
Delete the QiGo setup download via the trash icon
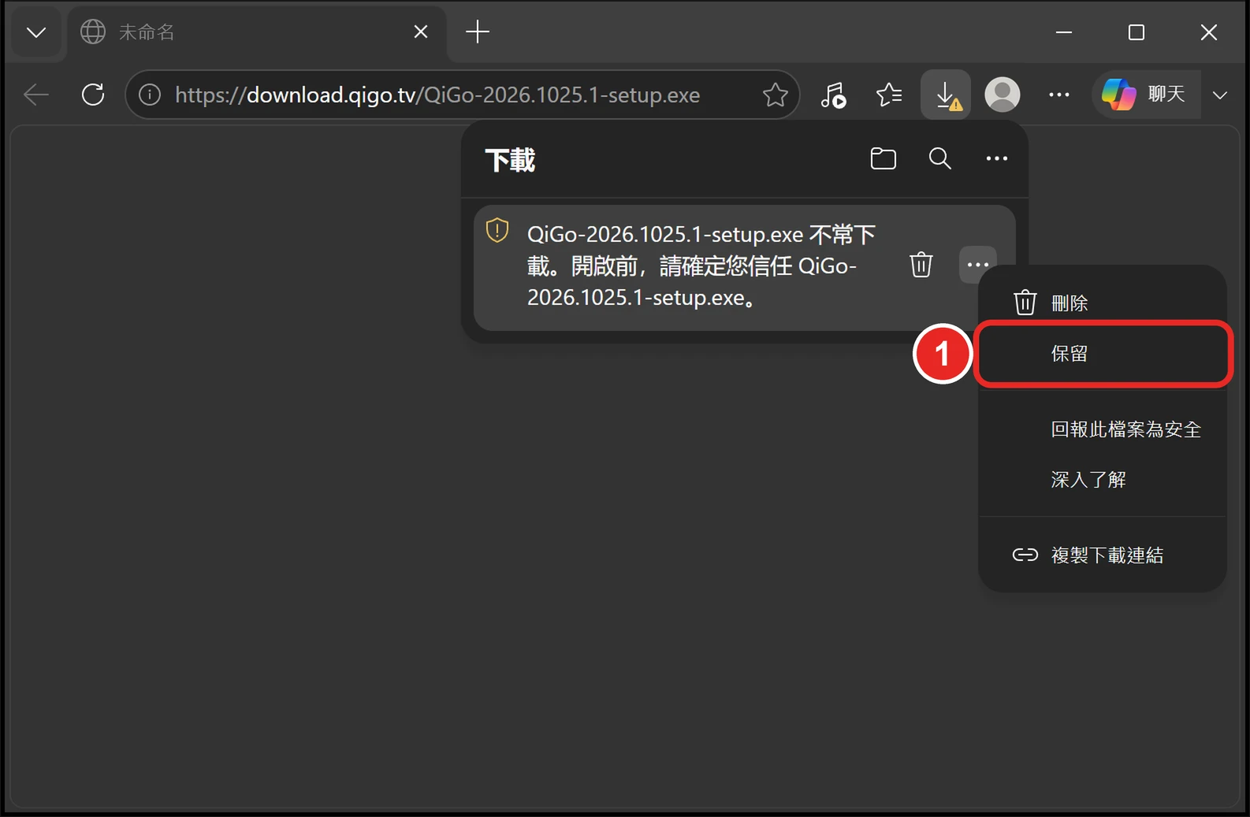pos(921,265)
